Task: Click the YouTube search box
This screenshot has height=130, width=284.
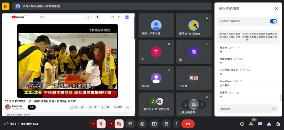Action: 61,17
